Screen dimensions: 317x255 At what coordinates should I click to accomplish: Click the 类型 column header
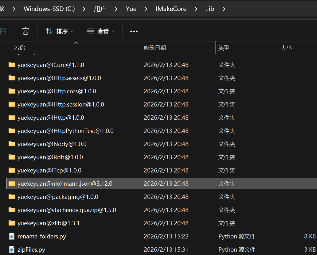coord(224,48)
